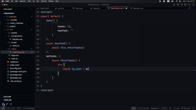The height and width of the screenshot is (110, 196).
Task: Select TaskView.vue in explorer tree
Action: click(18, 52)
